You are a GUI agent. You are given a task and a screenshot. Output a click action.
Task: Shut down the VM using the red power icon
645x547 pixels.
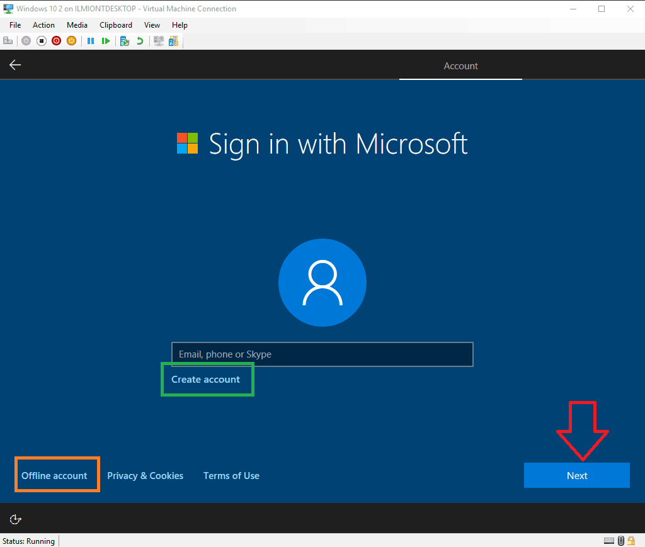[x=56, y=41]
